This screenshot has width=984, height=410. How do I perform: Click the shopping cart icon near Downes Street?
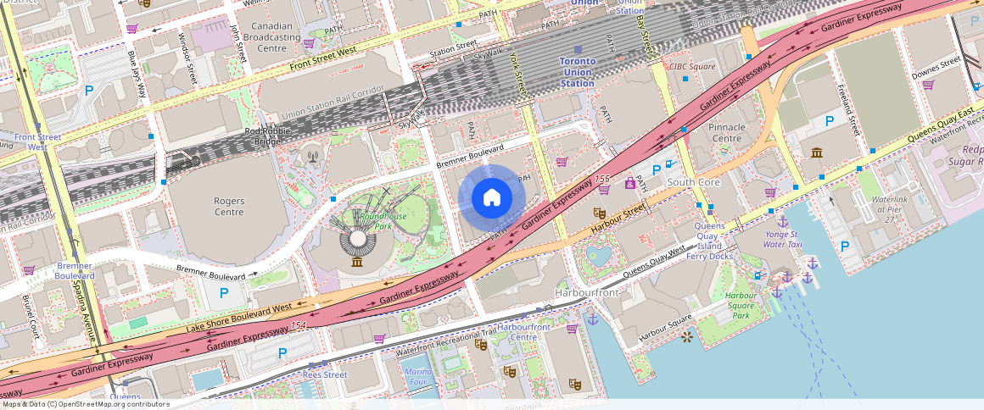928,84
